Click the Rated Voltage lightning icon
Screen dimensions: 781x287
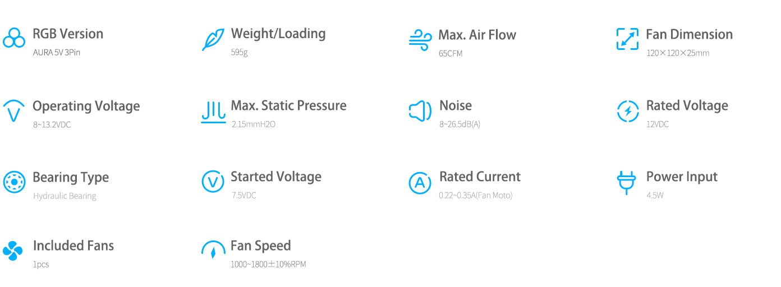tap(627, 111)
